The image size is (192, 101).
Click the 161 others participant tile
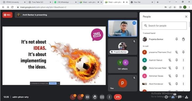click(123, 65)
